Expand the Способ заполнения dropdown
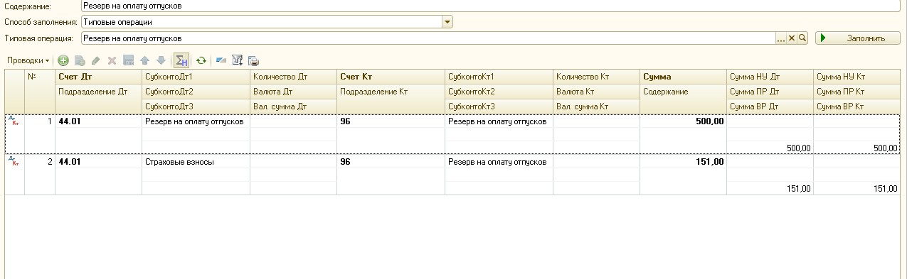Screen dimensions: 907x279 click(x=447, y=22)
